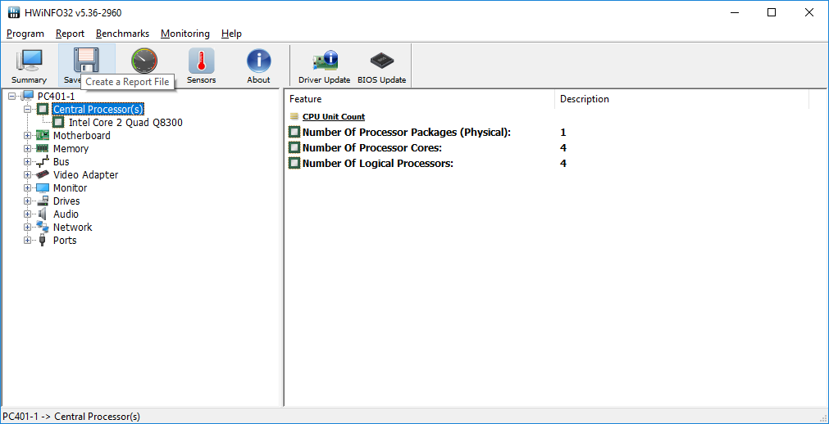Expand the Bus node
Image resolution: width=829 pixels, height=424 pixels.
[x=28, y=161]
